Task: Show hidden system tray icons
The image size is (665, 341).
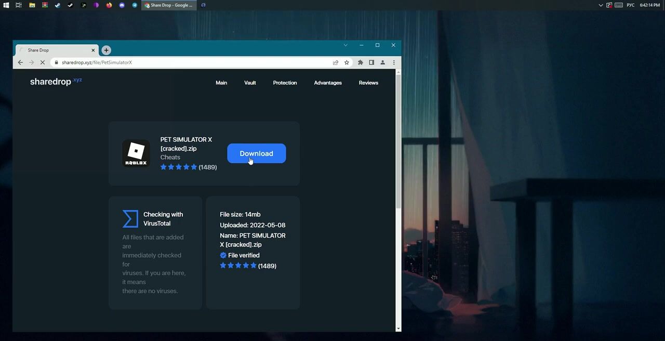Action: (x=601, y=5)
